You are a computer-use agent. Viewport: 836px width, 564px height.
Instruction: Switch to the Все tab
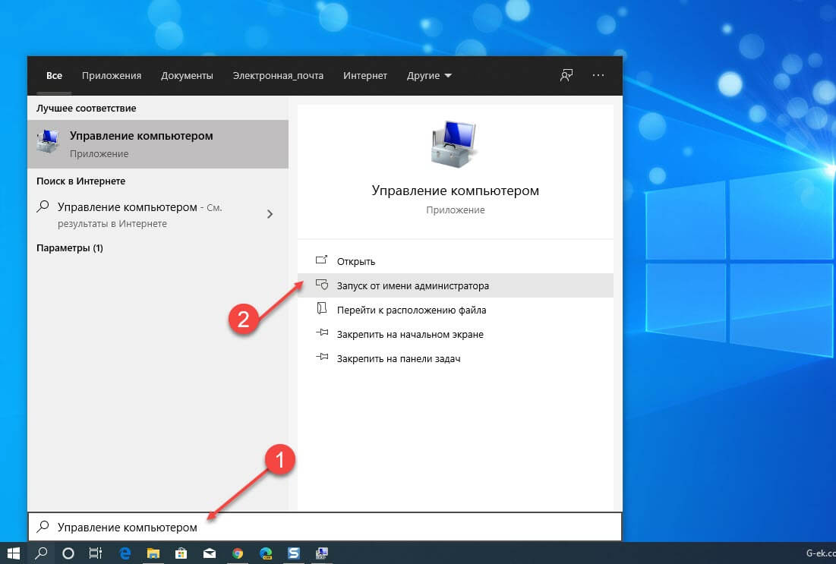pos(54,76)
